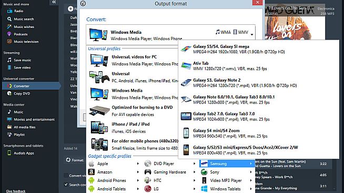Select Galaxy S4 mini/S4 Zoom profile
The width and height of the screenshot is (344, 193).
pos(259,133)
